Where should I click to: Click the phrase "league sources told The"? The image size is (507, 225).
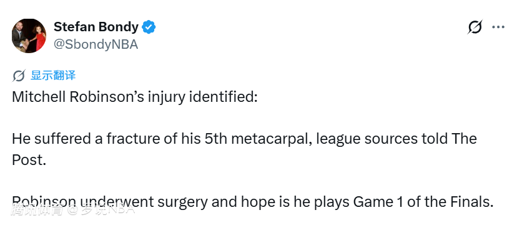[x=396, y=139]
